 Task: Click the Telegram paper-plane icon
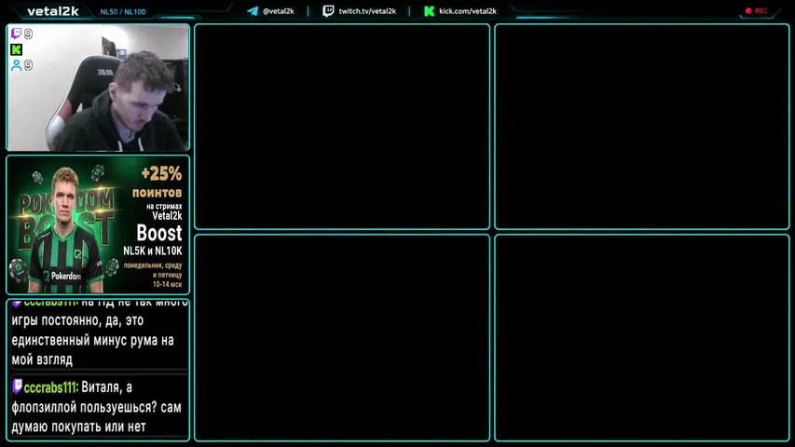pyautogui.click(x=253, y=11)
